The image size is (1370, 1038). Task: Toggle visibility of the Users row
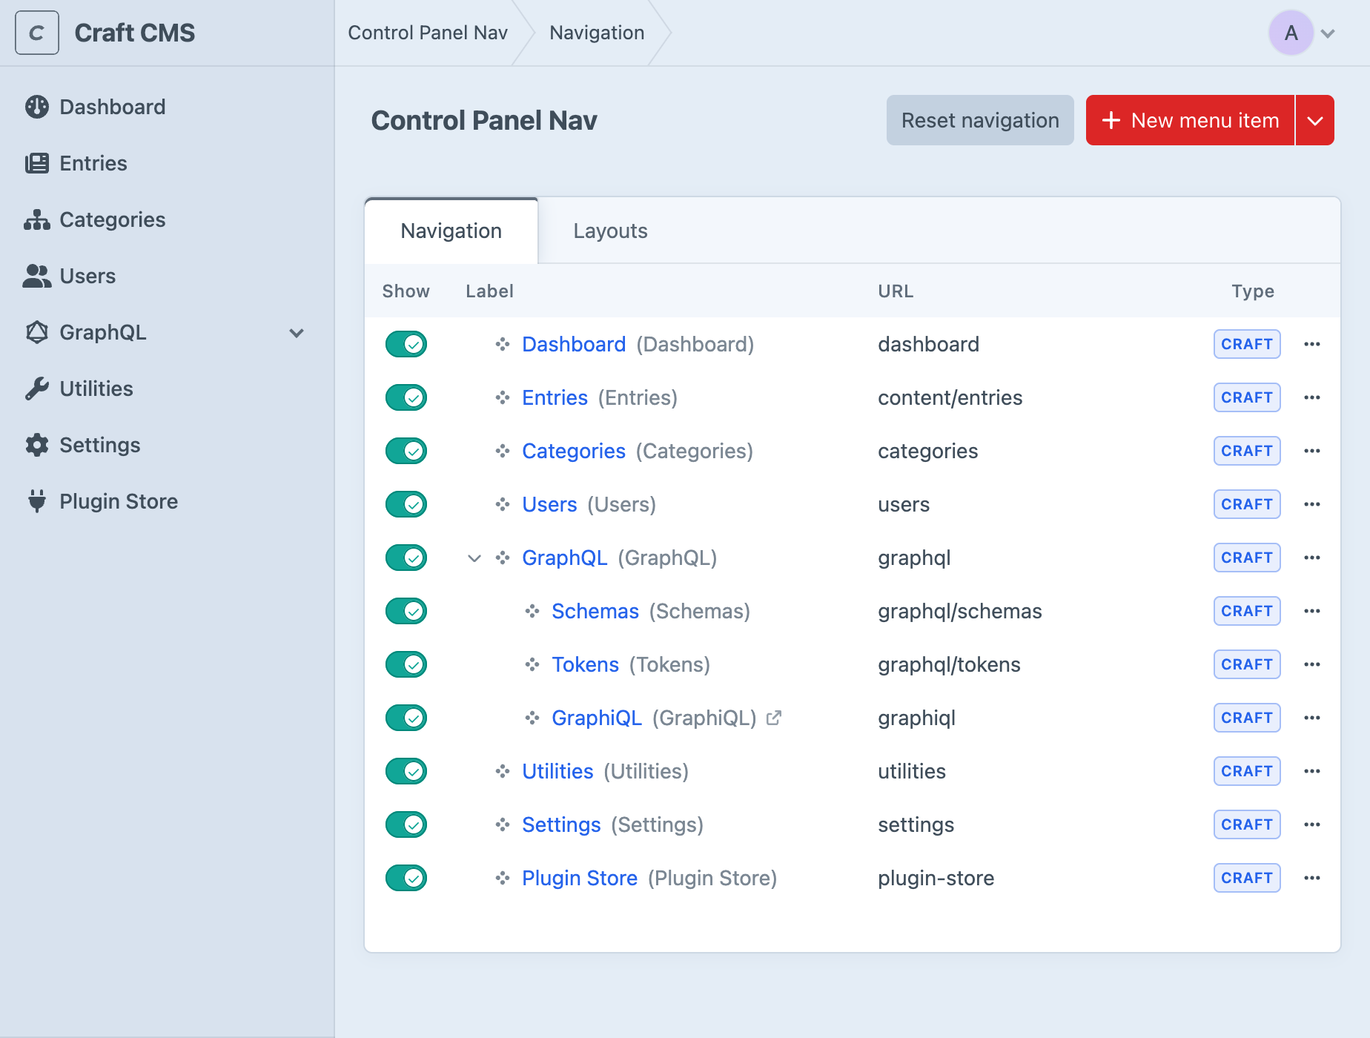pyautogui.click(x=406, y=504)
